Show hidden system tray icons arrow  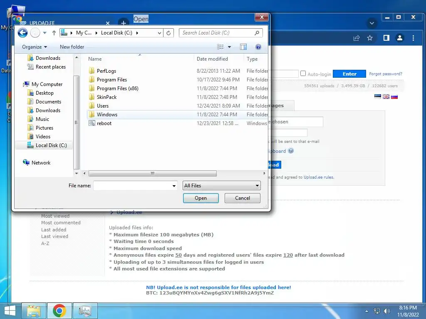click(367, 311)
